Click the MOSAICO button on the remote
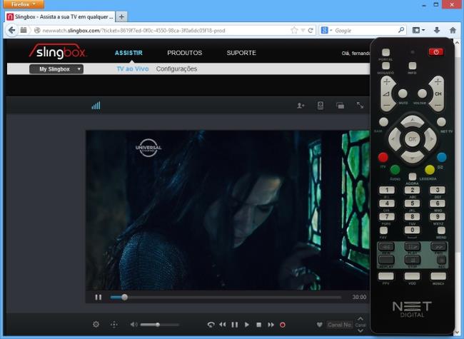 click(385, 66)
